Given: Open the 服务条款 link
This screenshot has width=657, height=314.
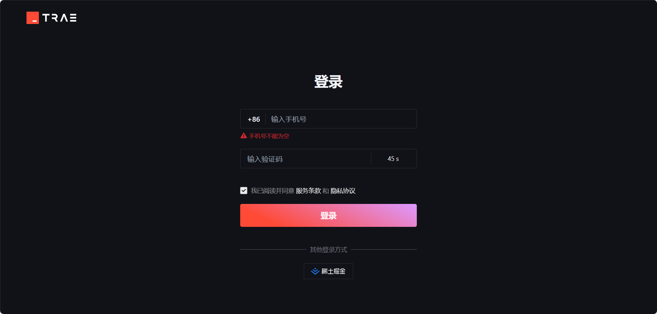Looking at the screenshot, I should point(308,191).
